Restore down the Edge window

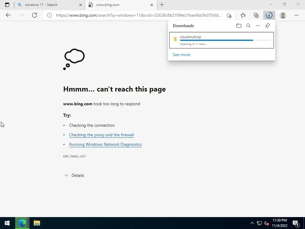[x=284, y=4]
